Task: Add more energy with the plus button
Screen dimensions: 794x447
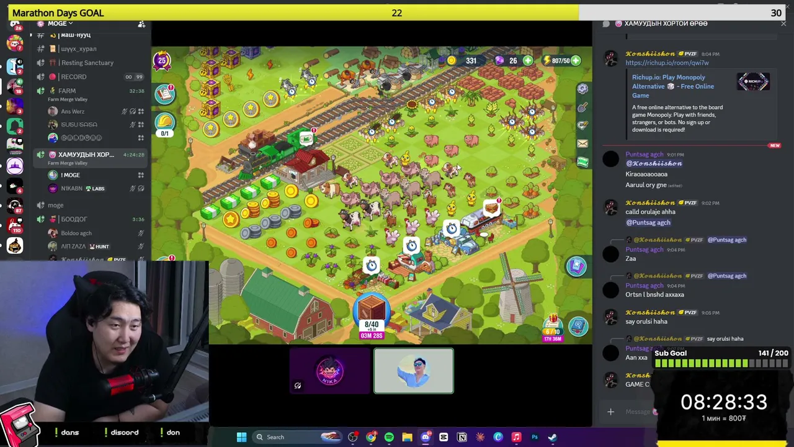Action: [576, 61]
